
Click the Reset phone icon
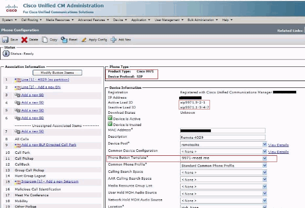tap(64, 40)
